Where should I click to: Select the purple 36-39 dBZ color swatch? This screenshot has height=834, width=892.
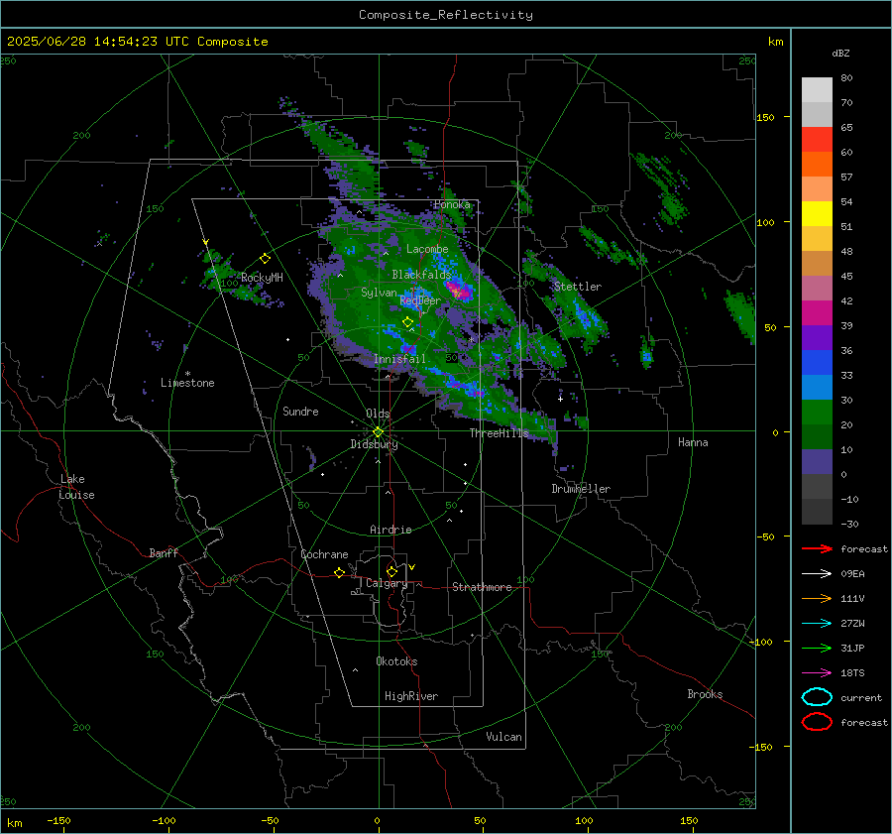(817, 337)
